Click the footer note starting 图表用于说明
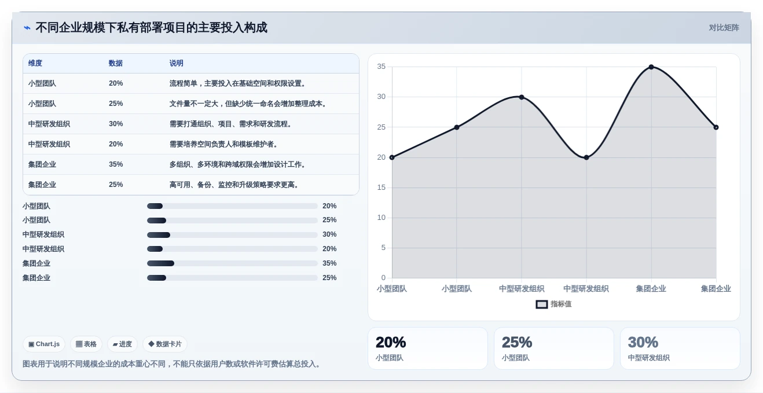 (173, 364)
